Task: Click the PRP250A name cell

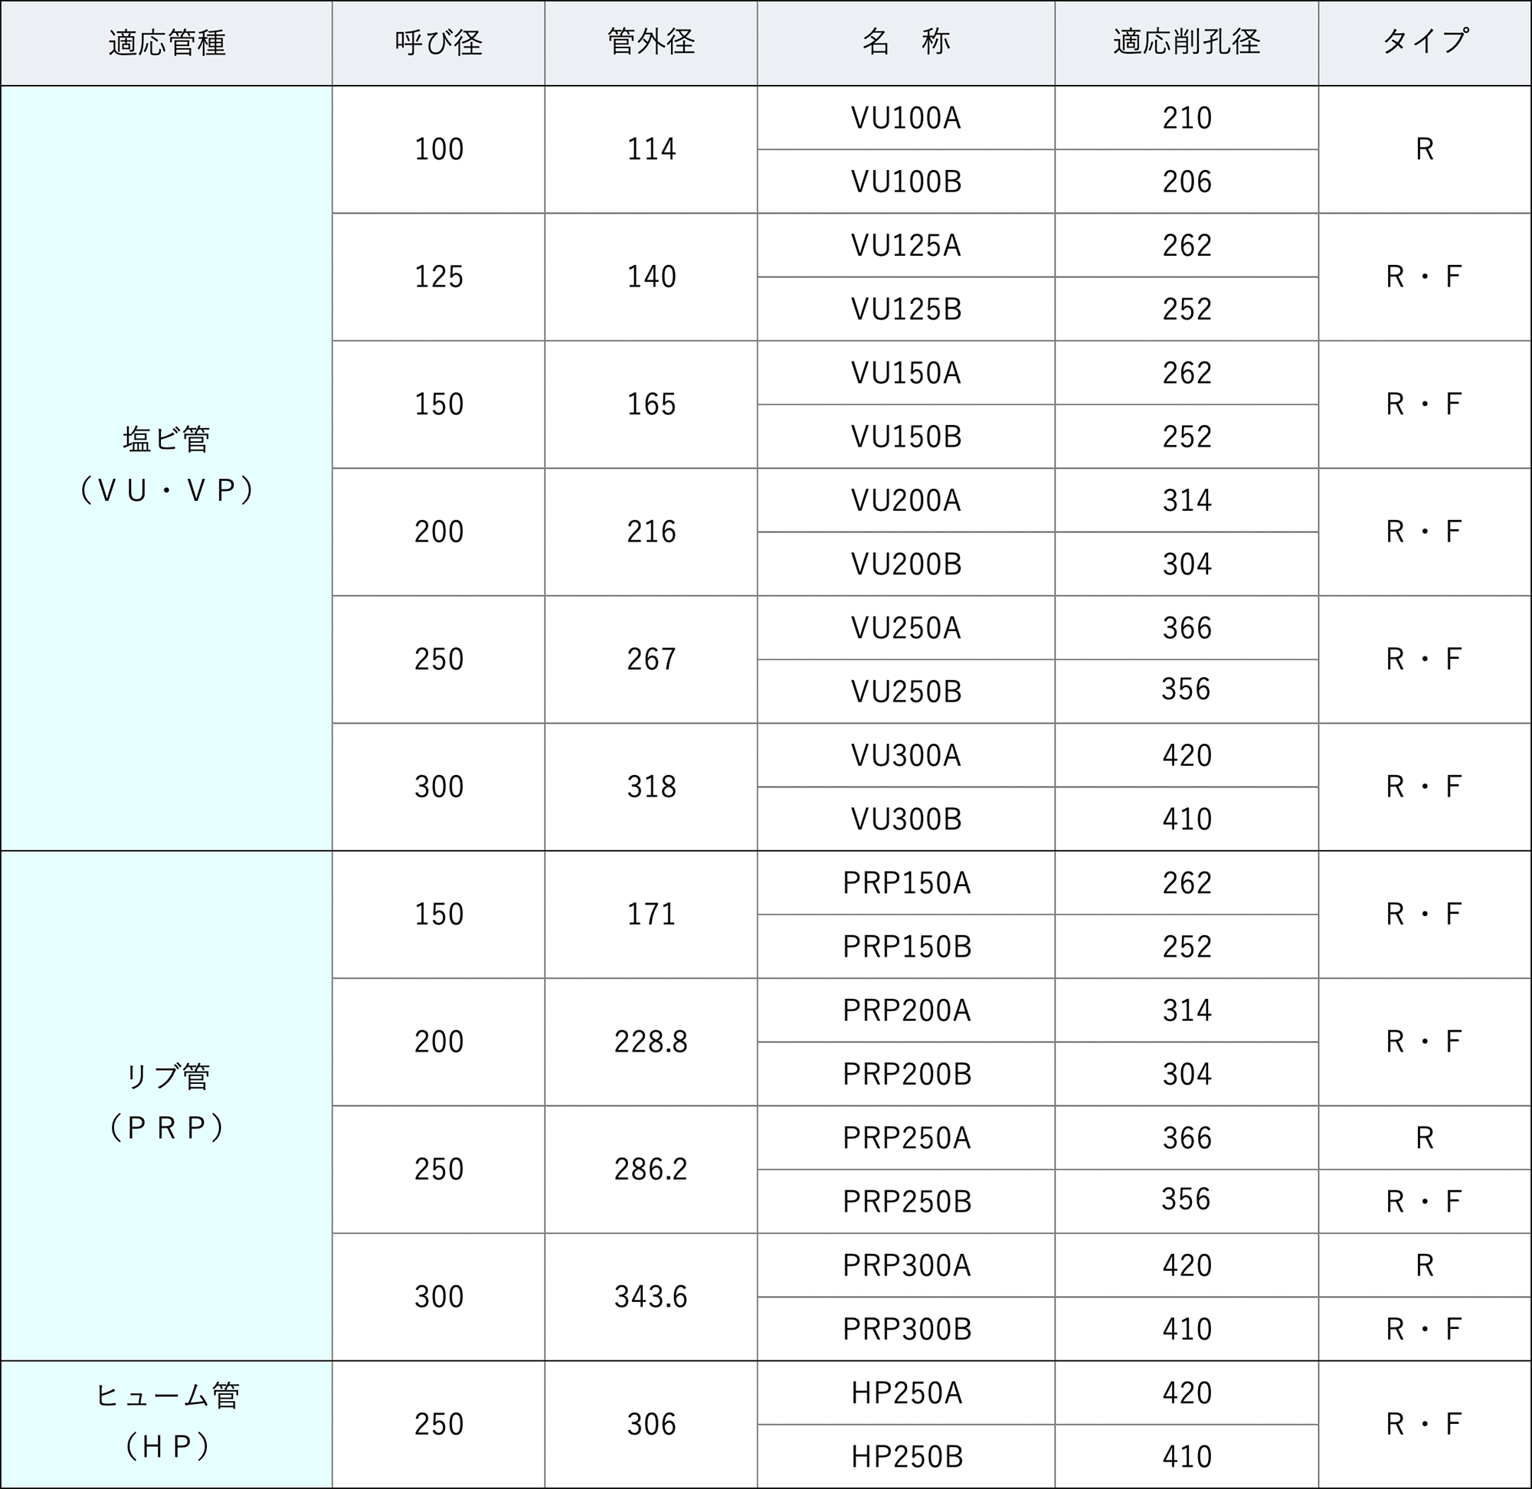Action: click(x=906, y=1138)
